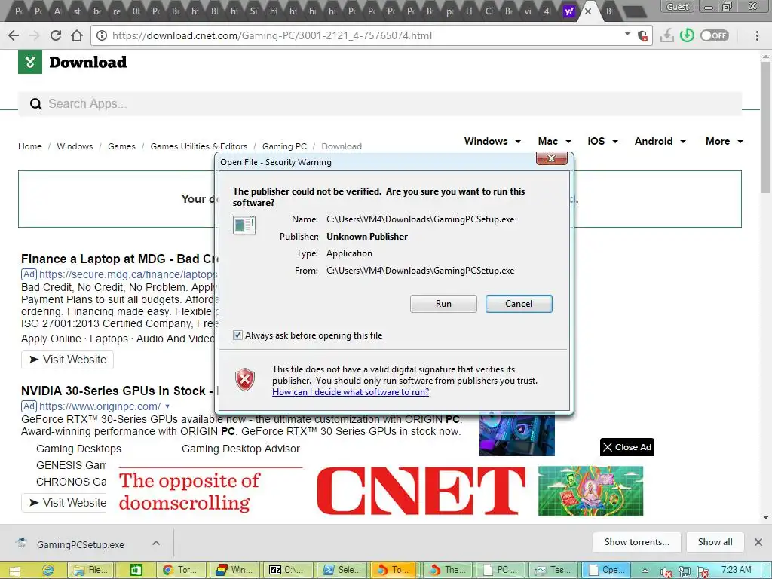Screen dimensions: 772x579
Task: Open the originpc.com ad link
Action: click(100, 406)
